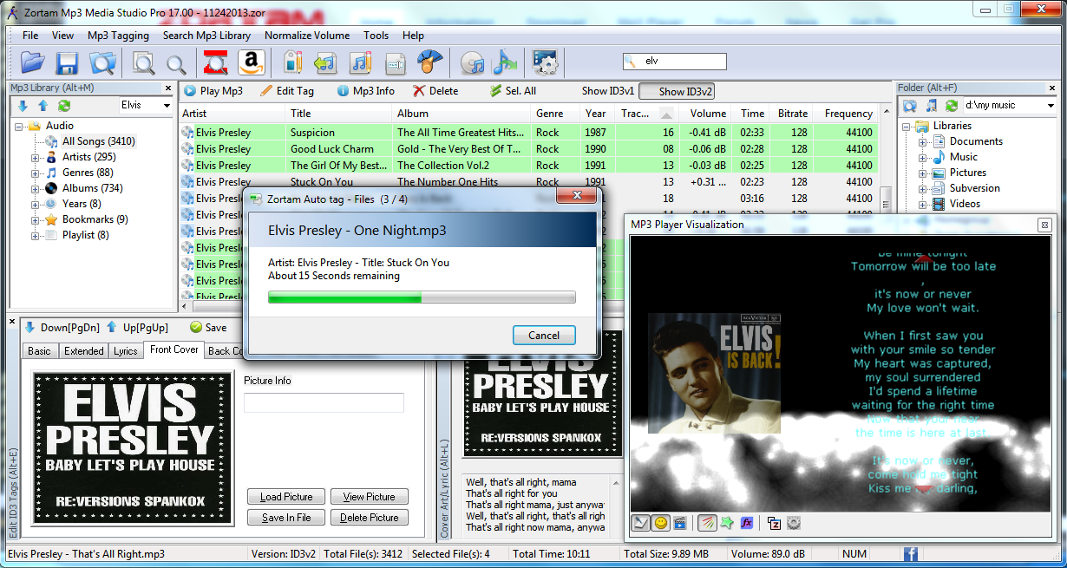Open settings via monitor gear toolbar icon

coord(544,62)
